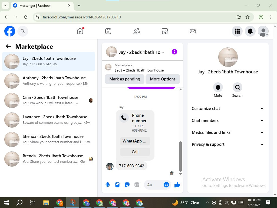
Task: Open the purple conversation information icon
Action: point(174,52)
